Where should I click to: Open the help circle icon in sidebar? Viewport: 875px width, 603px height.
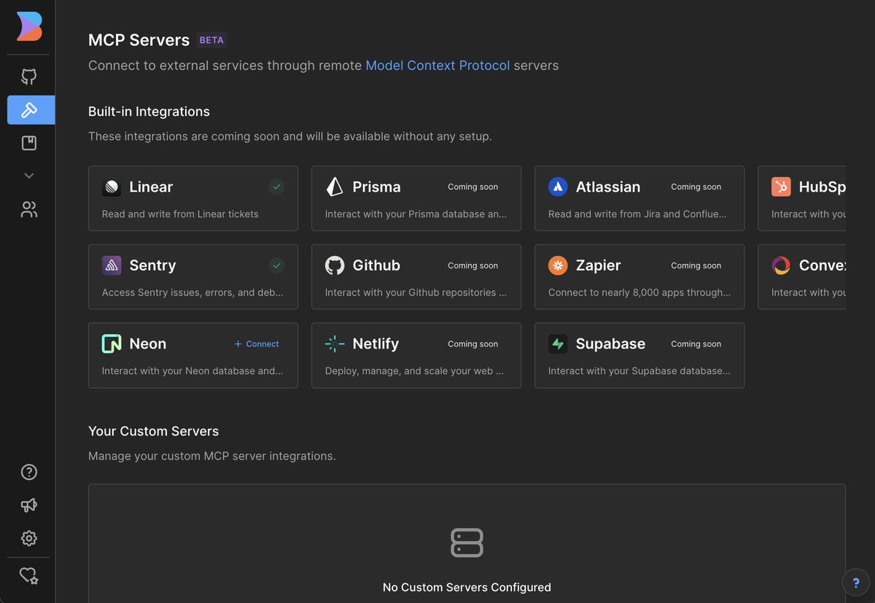[x=29, y=472]
